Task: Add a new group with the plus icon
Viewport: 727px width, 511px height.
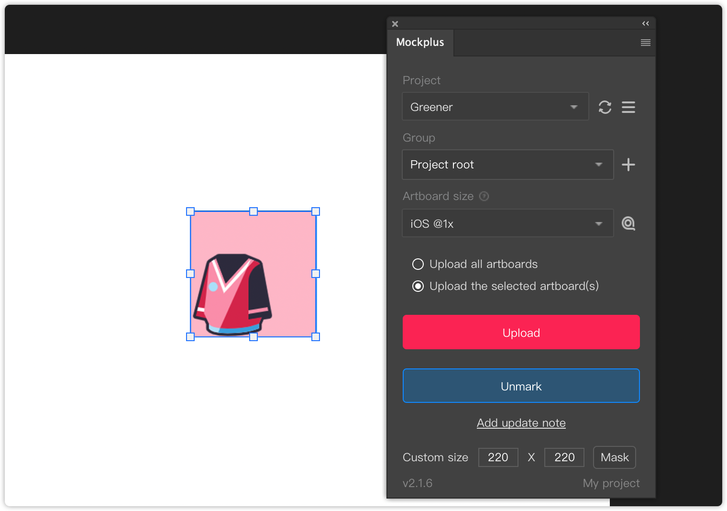Action: coord(628,165)
